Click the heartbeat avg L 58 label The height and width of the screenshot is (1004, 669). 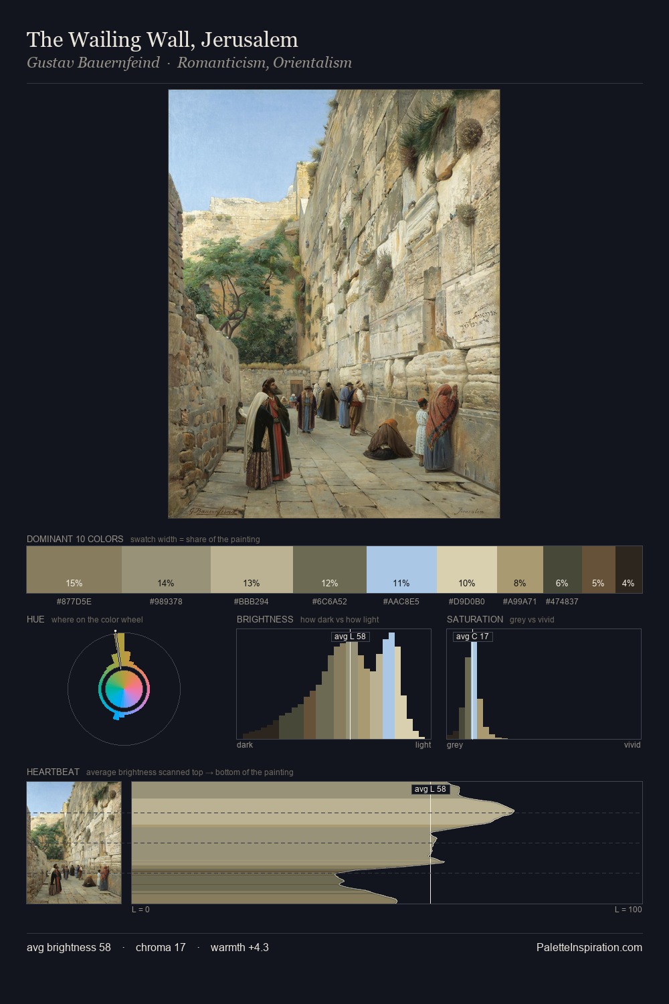[x=430, y=789]
